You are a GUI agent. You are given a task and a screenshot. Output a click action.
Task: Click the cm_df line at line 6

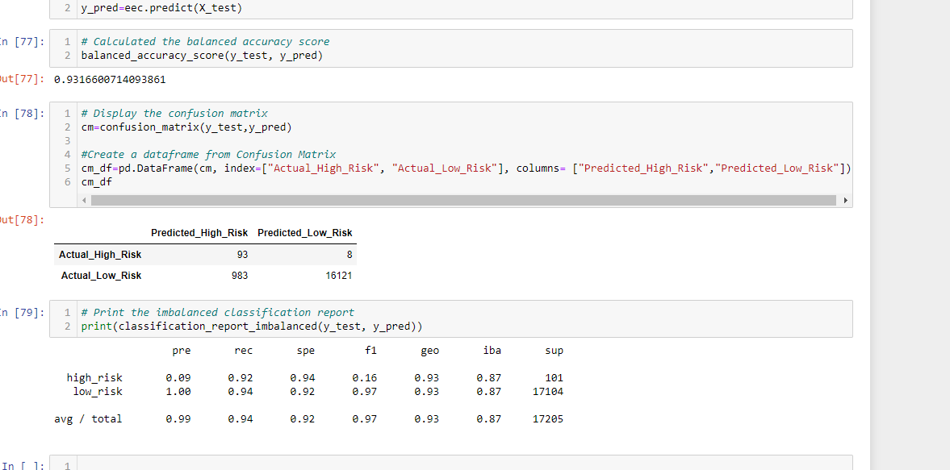pos(96,181)
